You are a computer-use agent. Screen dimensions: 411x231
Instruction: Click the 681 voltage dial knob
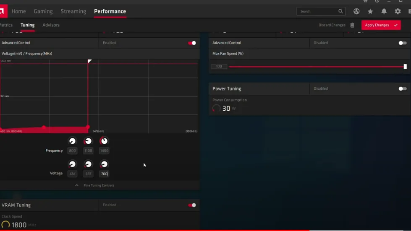pyautogui.click(x=72, y=164)
